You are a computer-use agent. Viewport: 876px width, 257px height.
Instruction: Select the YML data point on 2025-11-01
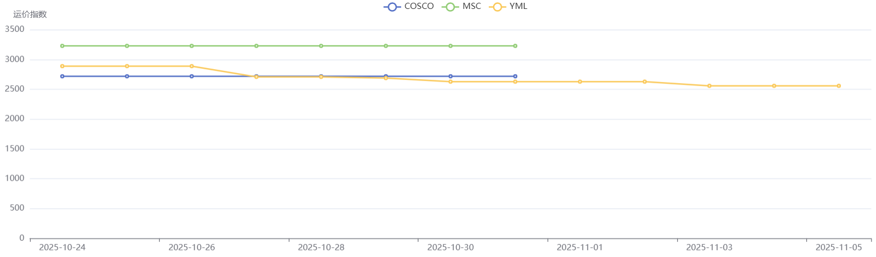tap(580, 82)
